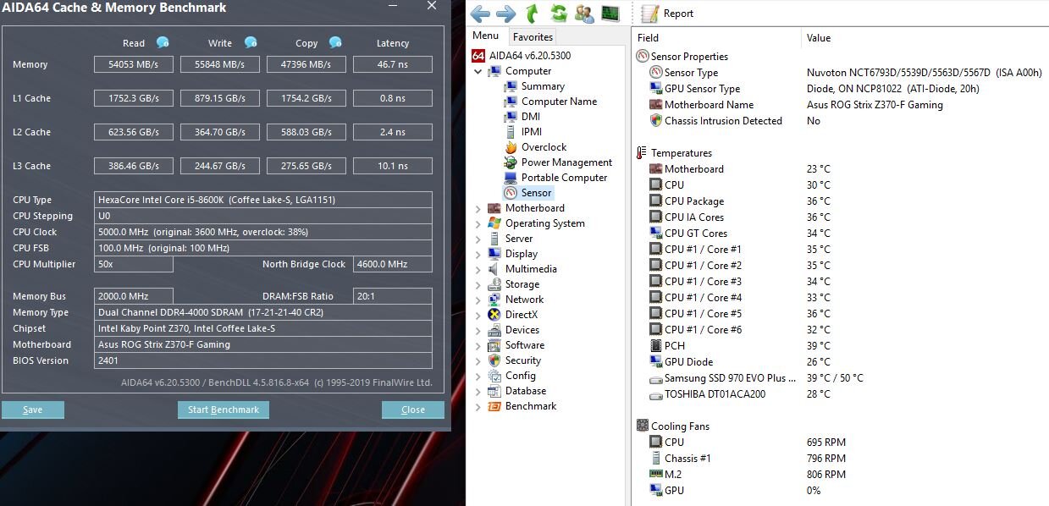Expand the Multimedia tree node
The height and width of the screenshot is (506, 1049).
pyautogui.click(x=478, y=269)
